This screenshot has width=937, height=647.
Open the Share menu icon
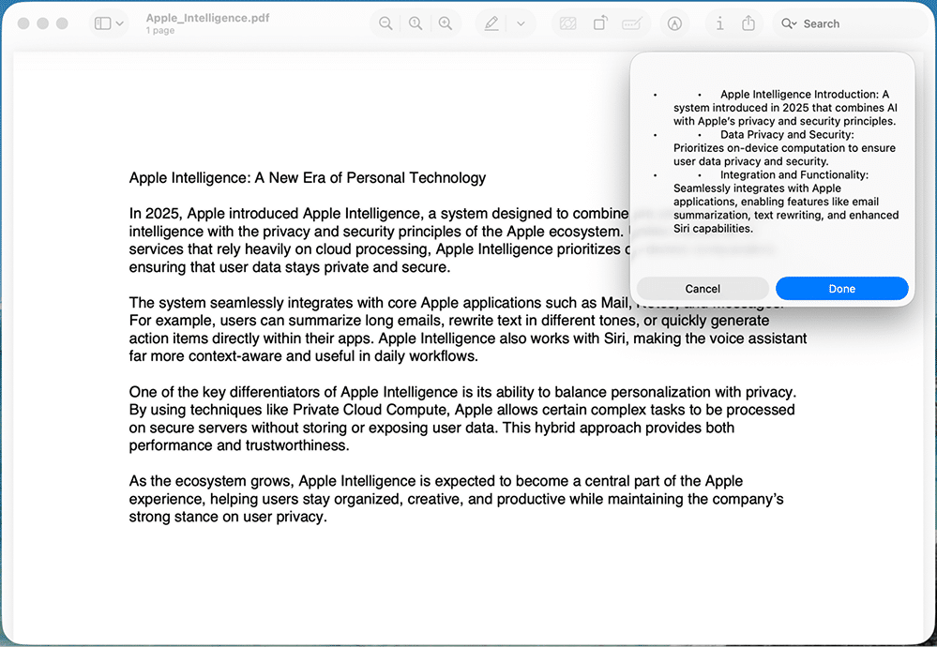747,23
